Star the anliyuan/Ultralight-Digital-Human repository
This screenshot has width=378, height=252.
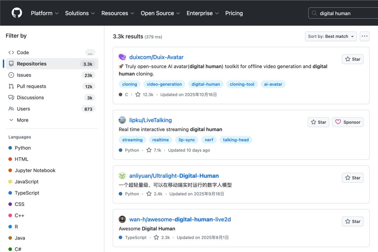tap(352, 178)
